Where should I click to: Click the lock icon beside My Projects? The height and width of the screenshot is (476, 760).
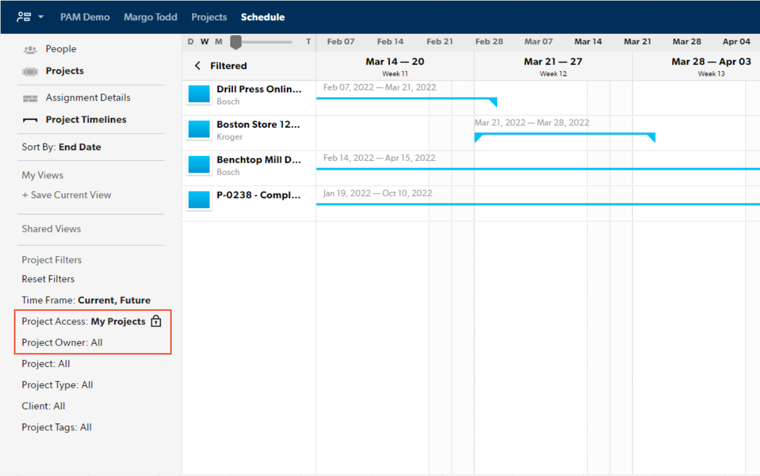(156, 321)
